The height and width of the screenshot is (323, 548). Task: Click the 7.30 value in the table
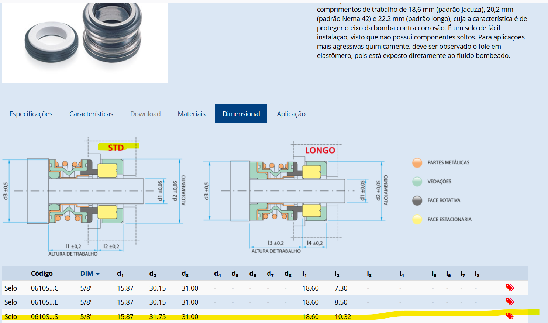pyautogui.click(x=341, y=288)
